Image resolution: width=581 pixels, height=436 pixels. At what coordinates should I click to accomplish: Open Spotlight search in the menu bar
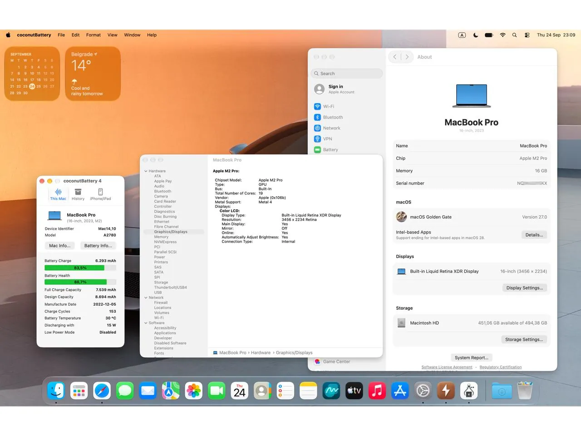tap(514, 35)
